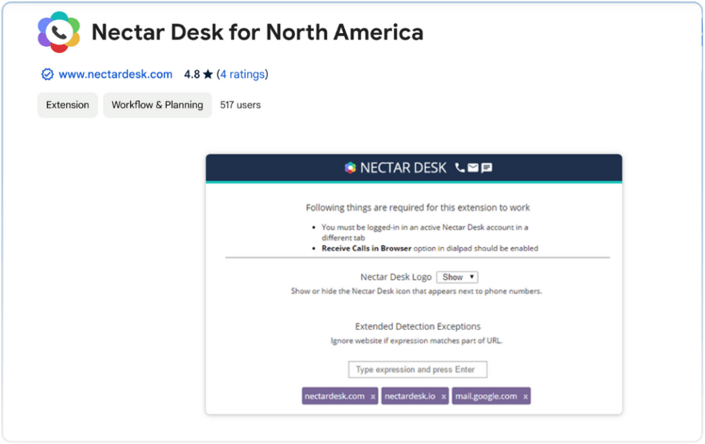705x444 pixels.
Task: Remove nectardesk.io exception using its x icon
Action: coord(444,396)
